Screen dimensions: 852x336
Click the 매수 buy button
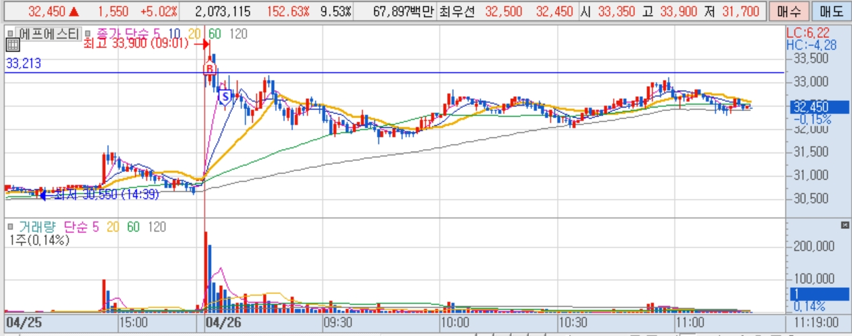(x=790, y=12)
